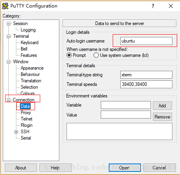Click the About button
This screenshot has width=180, height=175.
point(21,168)
